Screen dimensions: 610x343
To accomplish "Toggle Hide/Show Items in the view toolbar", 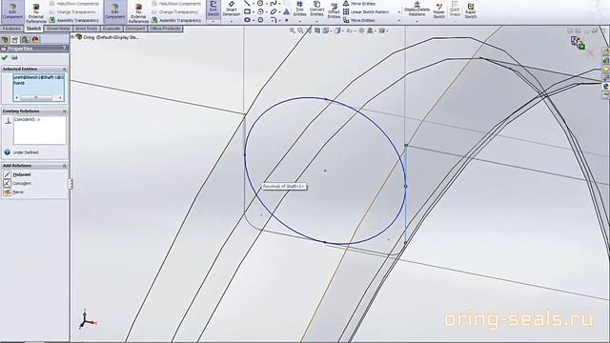I will 351,30.
